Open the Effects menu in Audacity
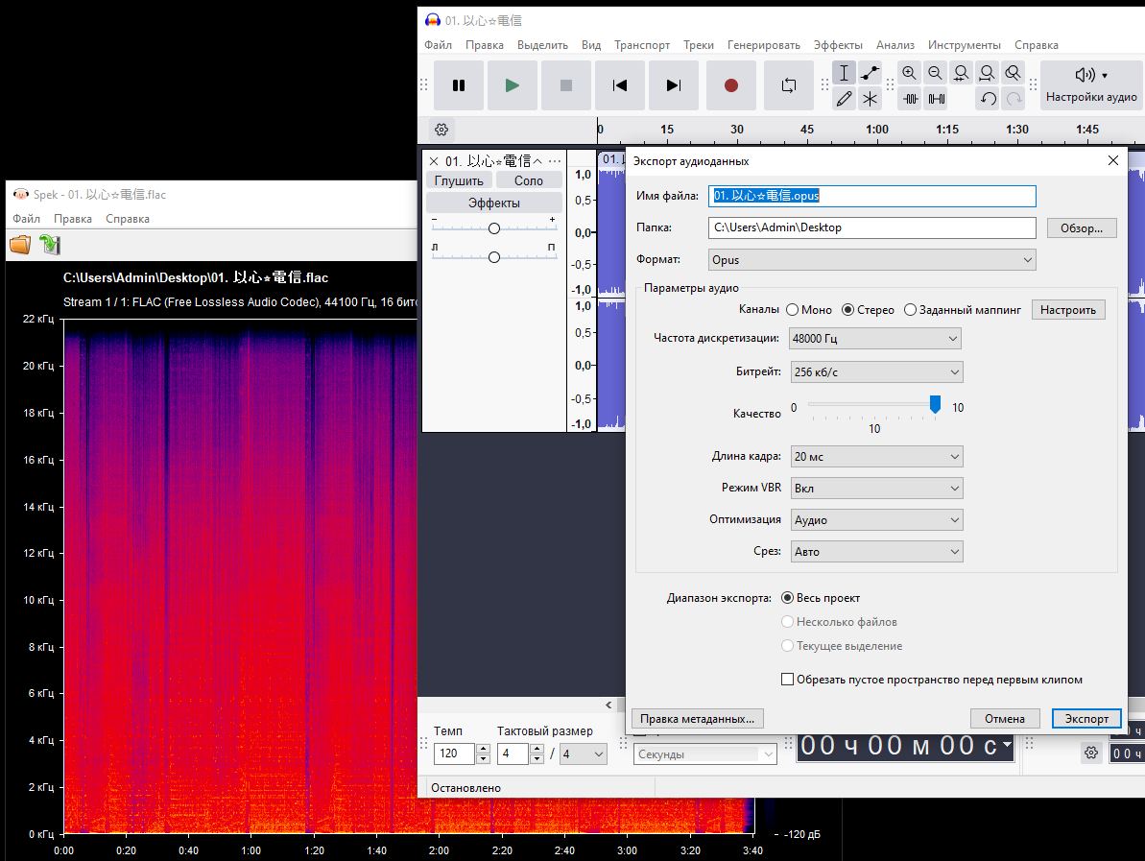The image size is (1145, 861). pyautogui.click(x=837, y=45)
